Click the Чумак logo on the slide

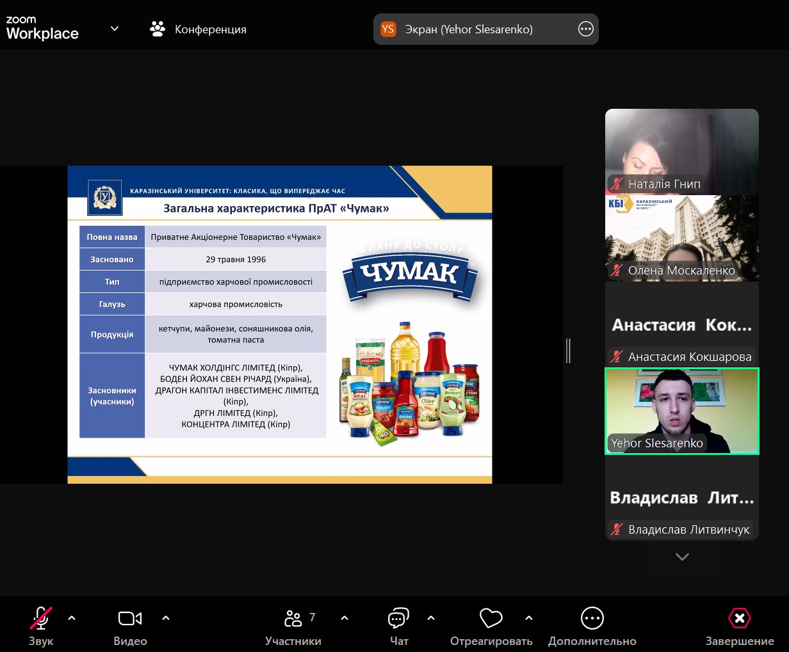[x=410, y=272]
